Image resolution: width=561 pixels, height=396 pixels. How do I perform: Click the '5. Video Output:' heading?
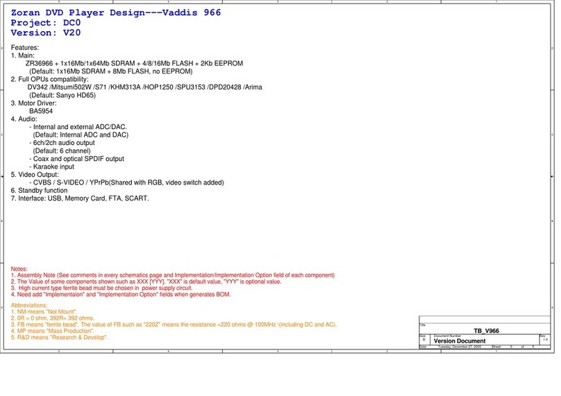tap(35, 174)
